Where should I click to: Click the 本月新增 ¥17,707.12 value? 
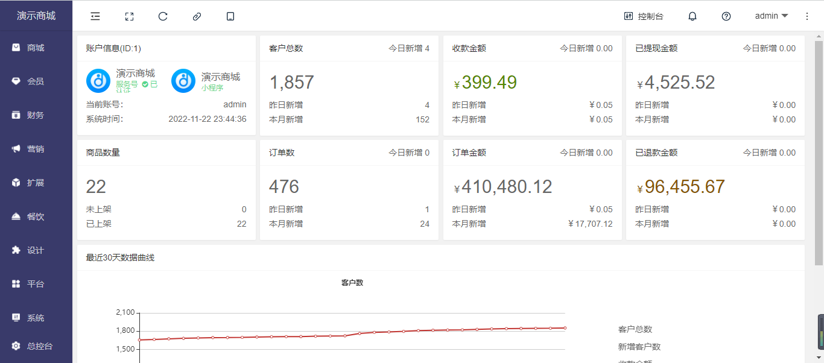click(591, 224)
